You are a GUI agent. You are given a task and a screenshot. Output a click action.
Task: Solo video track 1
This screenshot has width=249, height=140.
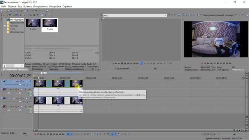pyautogui.click(x=30, y=81)
